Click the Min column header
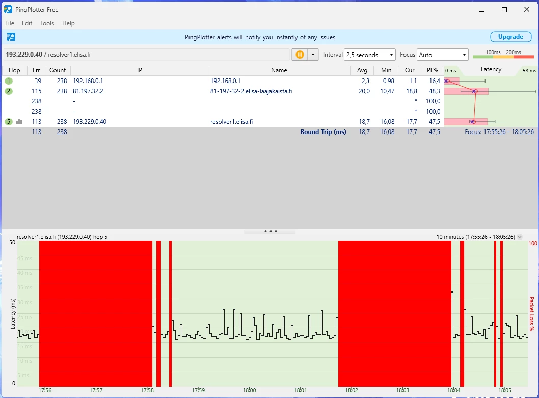Screen dimensions: 539x398 386,70
